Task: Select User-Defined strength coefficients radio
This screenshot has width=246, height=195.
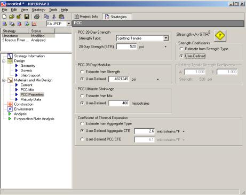Action: pyautogui.click(x=181, y=56)
